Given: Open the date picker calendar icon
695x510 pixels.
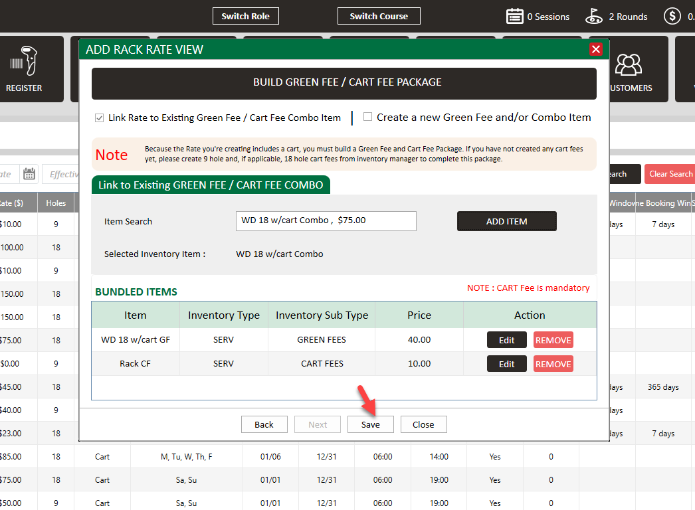Looking at the screenshot, I should [x=29, y=174].
